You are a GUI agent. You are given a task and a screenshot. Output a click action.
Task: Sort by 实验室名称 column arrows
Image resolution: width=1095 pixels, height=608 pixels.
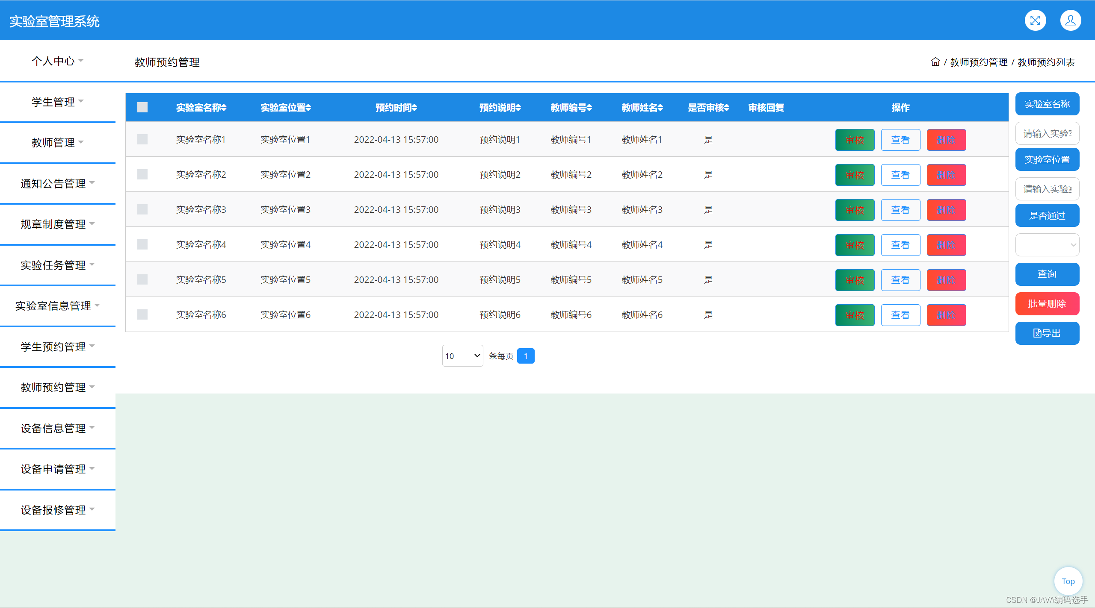(x=224, y=108)
